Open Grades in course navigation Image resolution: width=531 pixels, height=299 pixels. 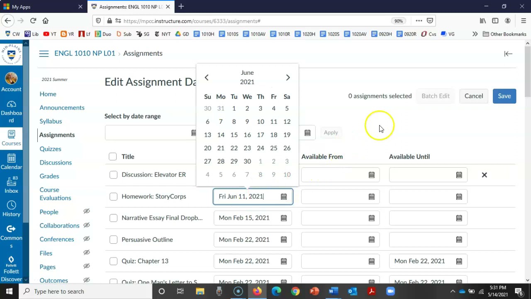click(x=49, y=176)
